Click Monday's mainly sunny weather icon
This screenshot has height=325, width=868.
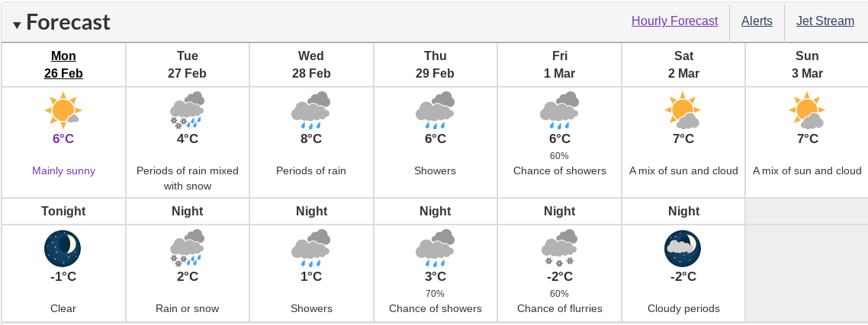(63, 110)
